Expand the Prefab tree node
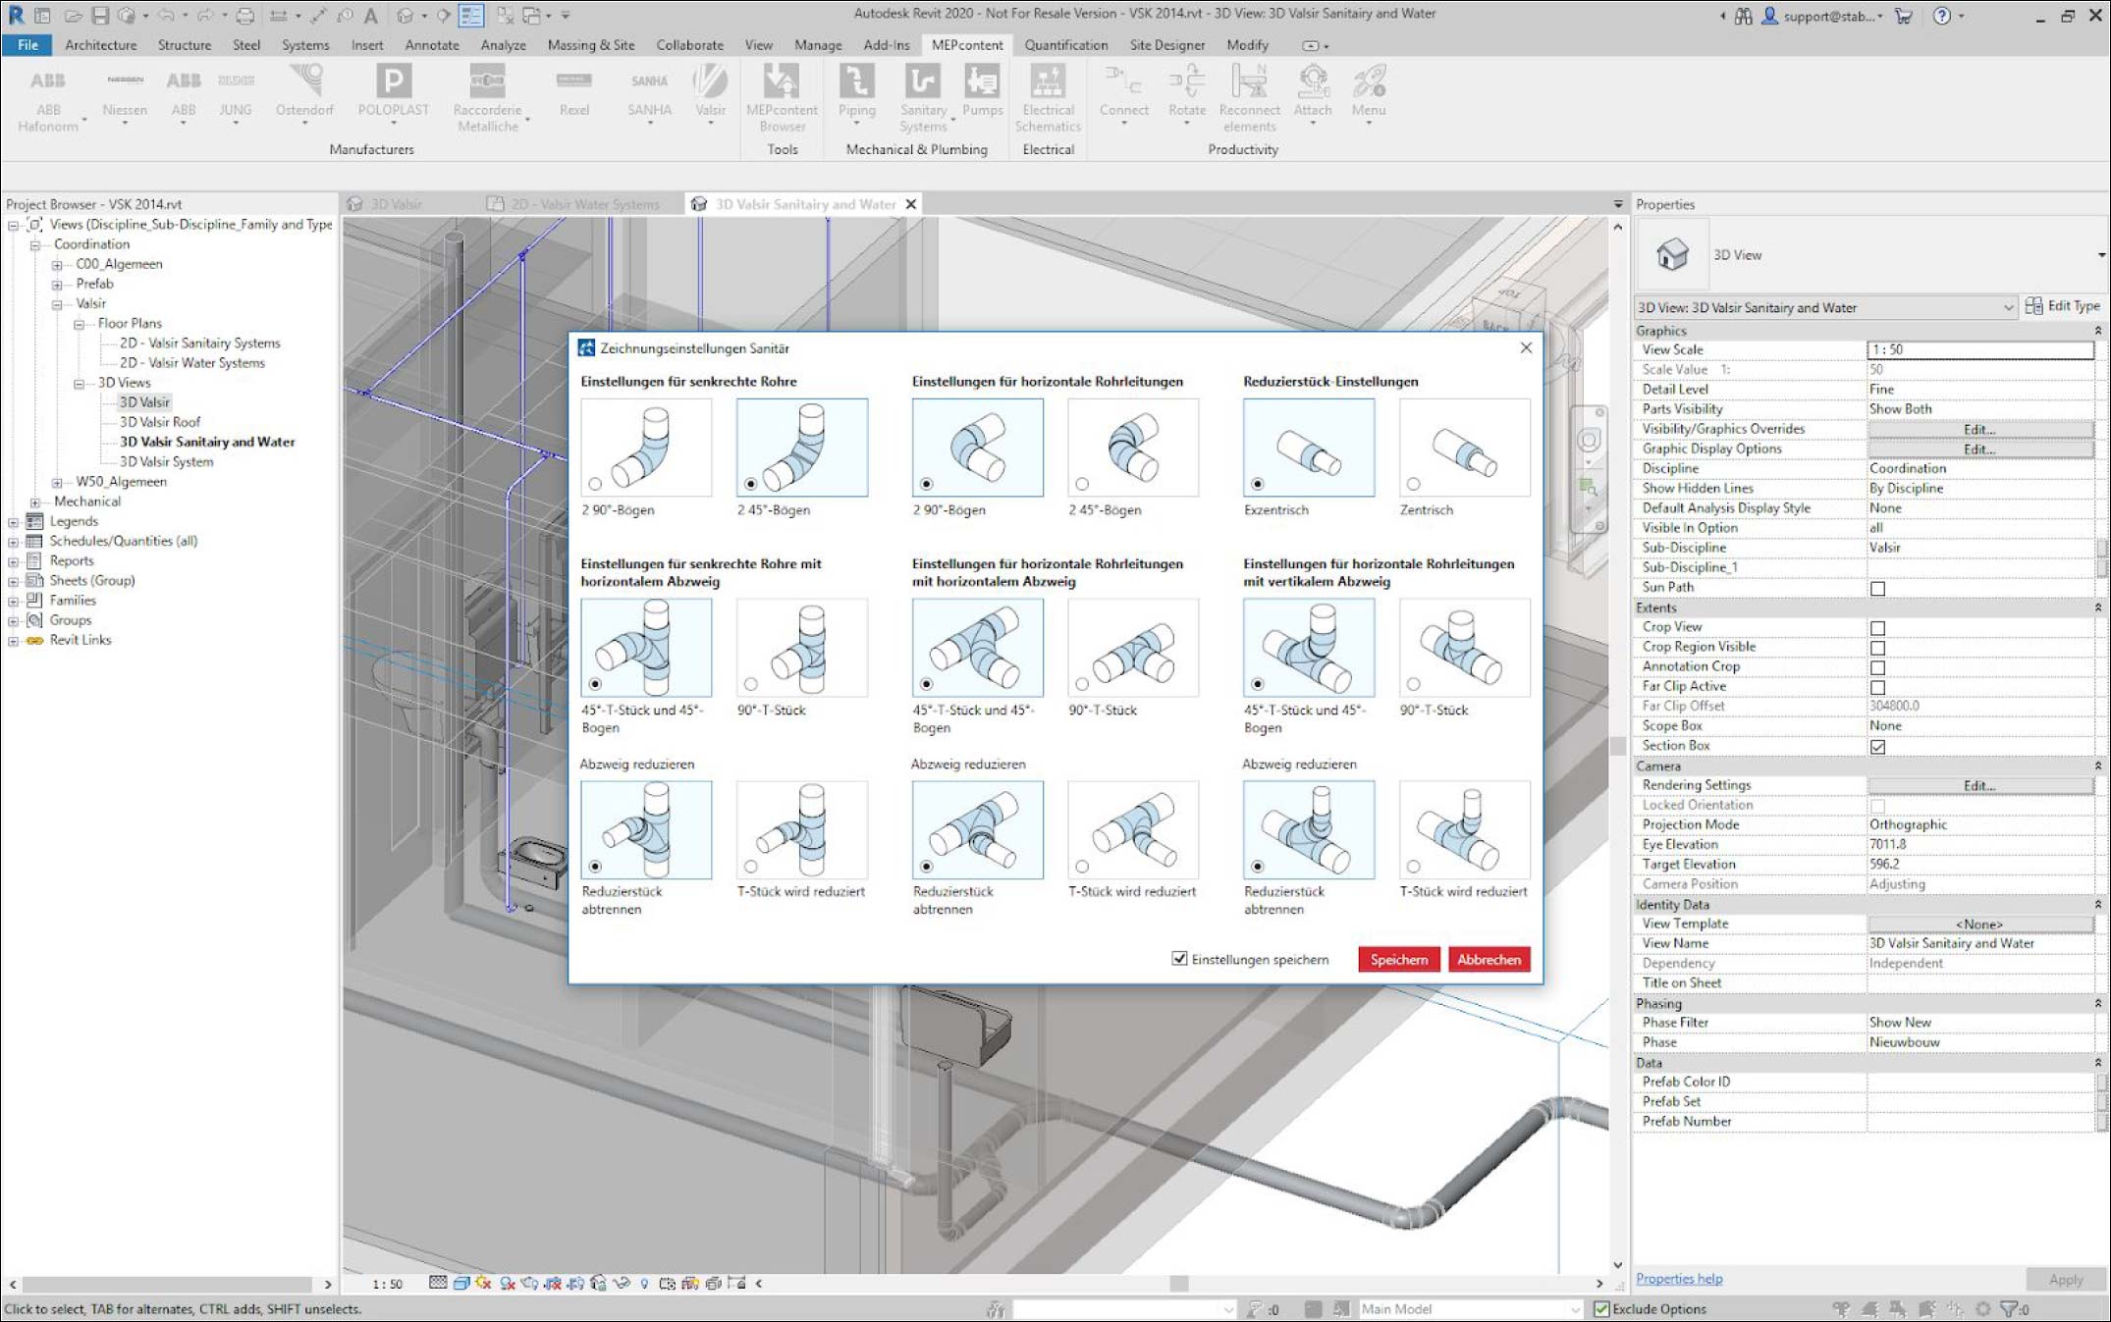The width and height of the screenshot is (2111, 1322). [x=57, y=285]
